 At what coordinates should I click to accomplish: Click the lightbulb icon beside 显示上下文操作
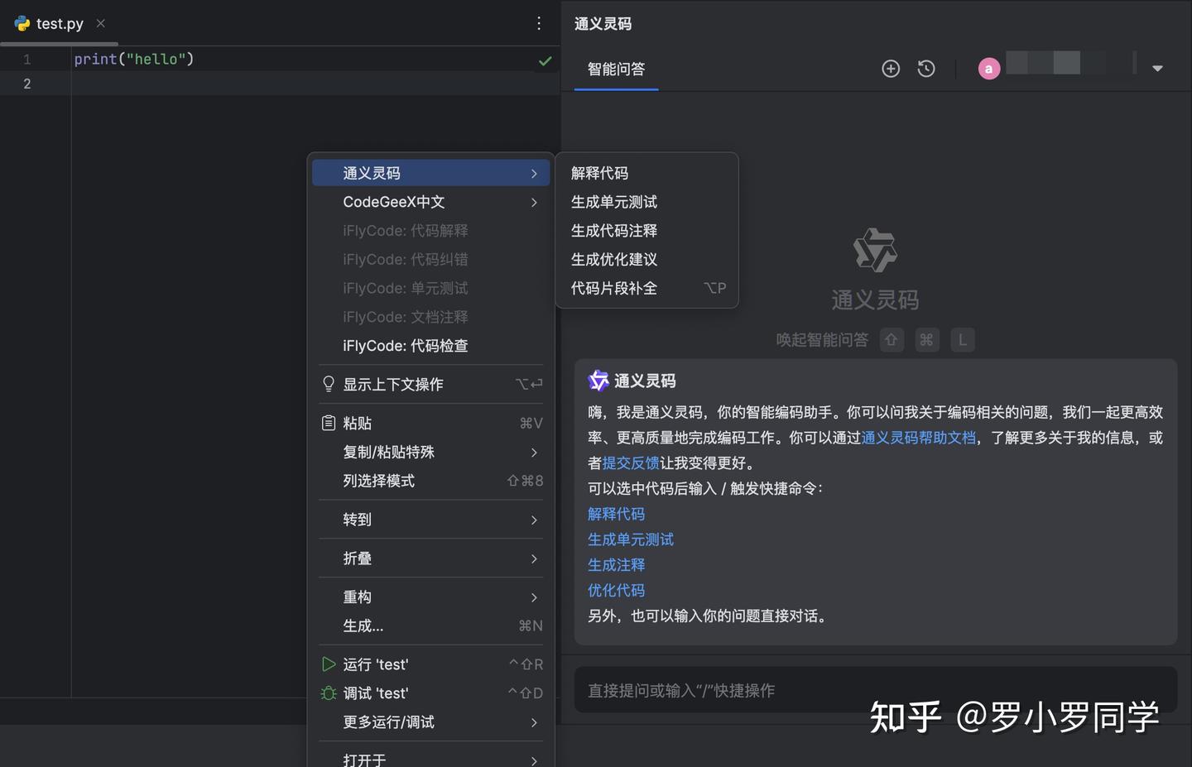(328, 383)
